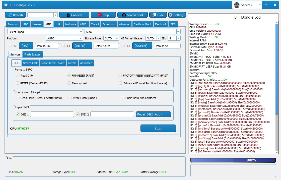Viewport: 281px width, 180px height.
Task: Open the Make Kernel /Root tab
Action: click(x=53, y=63)
